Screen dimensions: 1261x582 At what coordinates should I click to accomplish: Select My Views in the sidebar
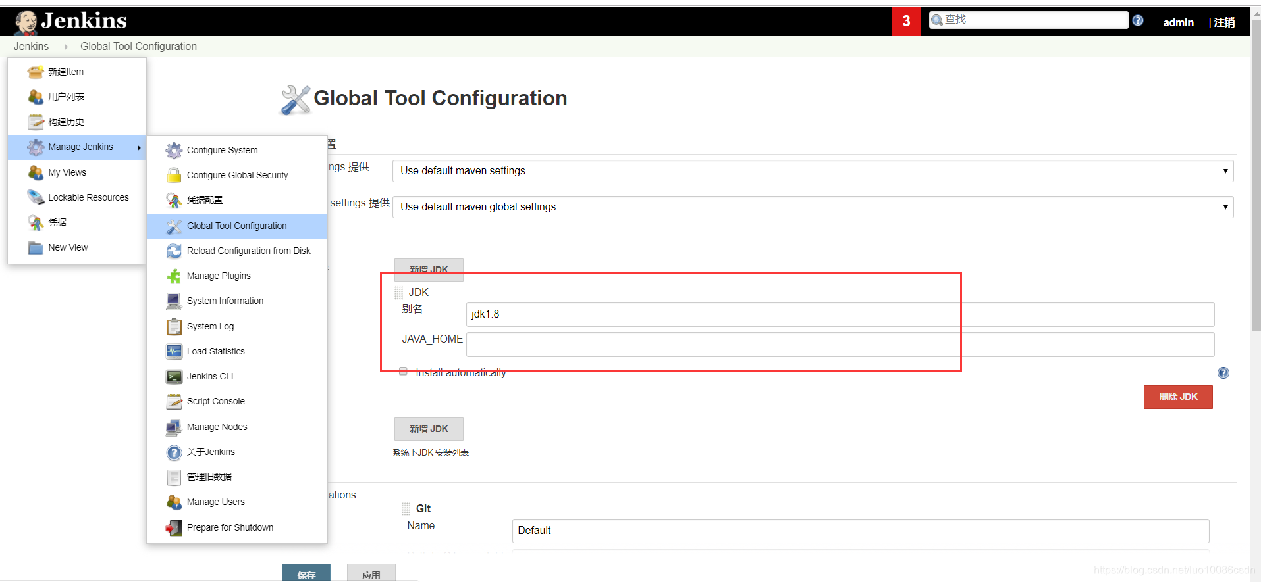click(67, 172)
